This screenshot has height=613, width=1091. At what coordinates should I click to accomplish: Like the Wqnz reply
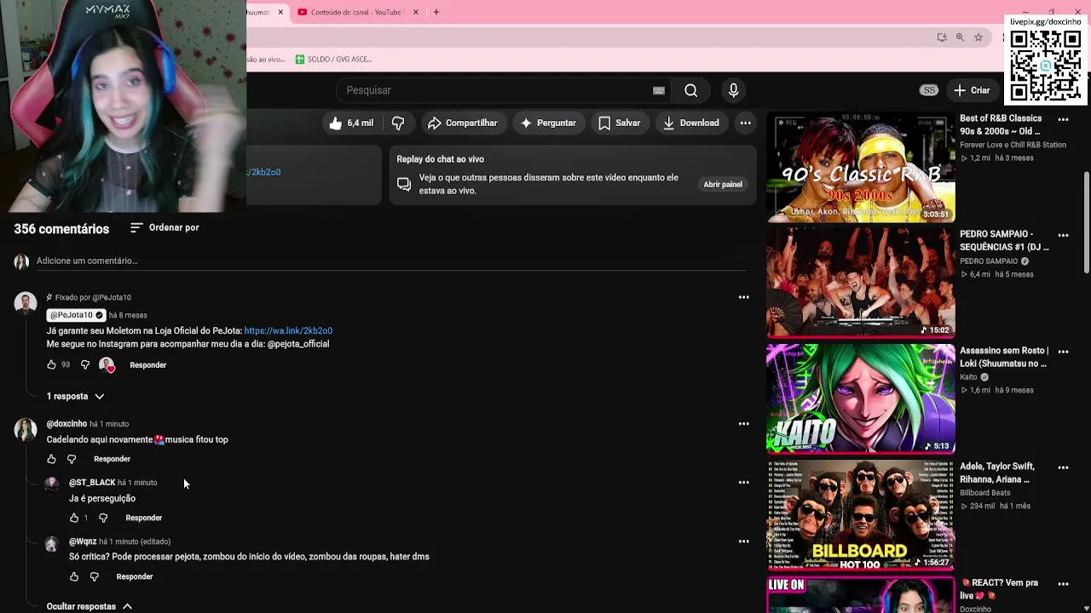click(x=74, y=576)
